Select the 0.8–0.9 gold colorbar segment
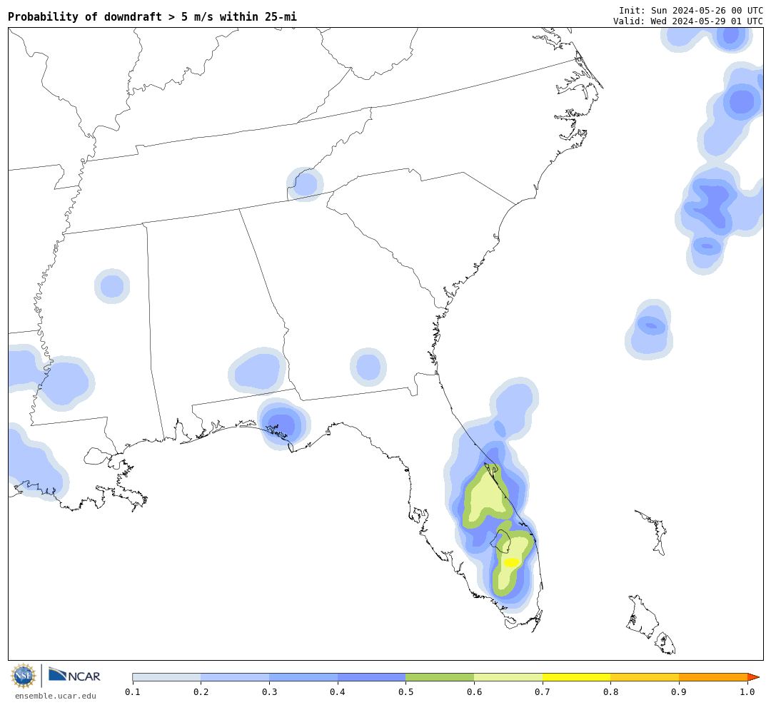 point(645,677)
